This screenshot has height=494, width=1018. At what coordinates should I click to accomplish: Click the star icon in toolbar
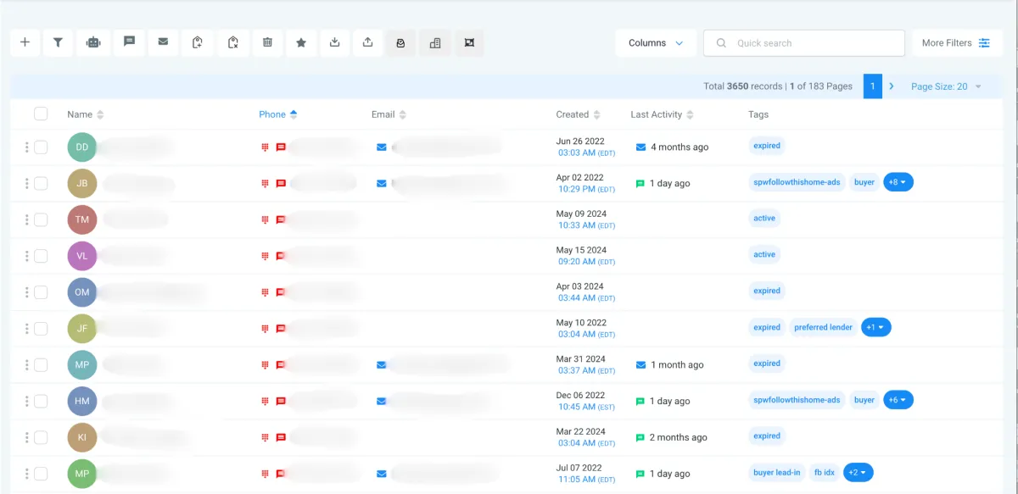tap(301, 42)
